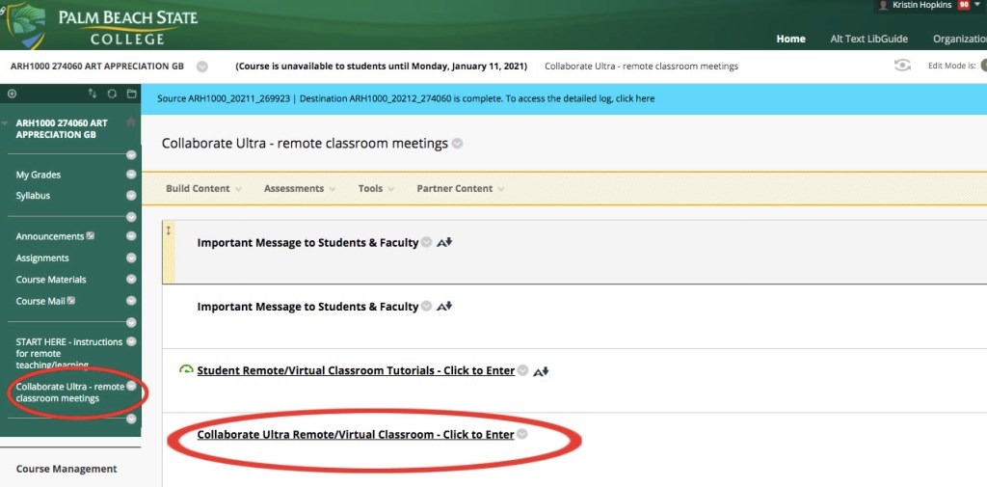Open the Assessments dropdown menu
Screen dimensions: 987x487
(300, 189)
